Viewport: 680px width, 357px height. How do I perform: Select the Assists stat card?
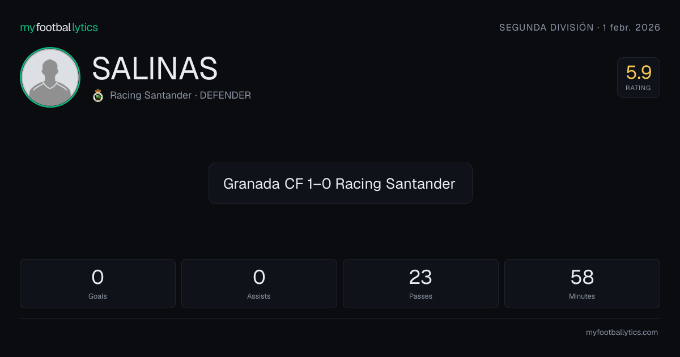coord(259,283)
